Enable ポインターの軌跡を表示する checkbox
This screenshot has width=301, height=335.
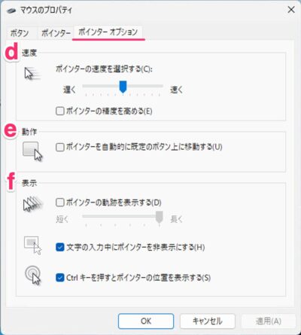tap(60, 203)
